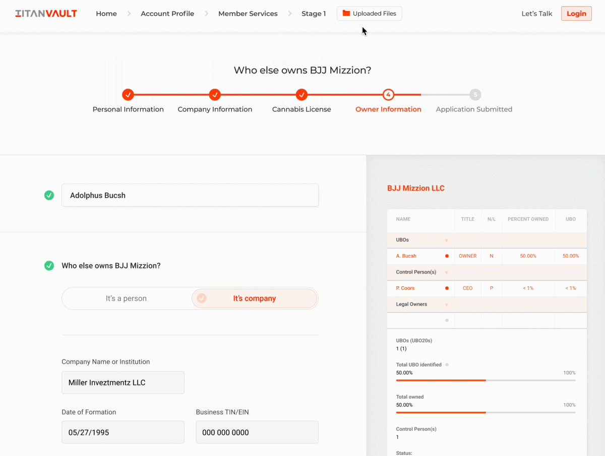Click the P. Coors name in table
The height and width of the screenshot is (456, 605).
[405, 288]
